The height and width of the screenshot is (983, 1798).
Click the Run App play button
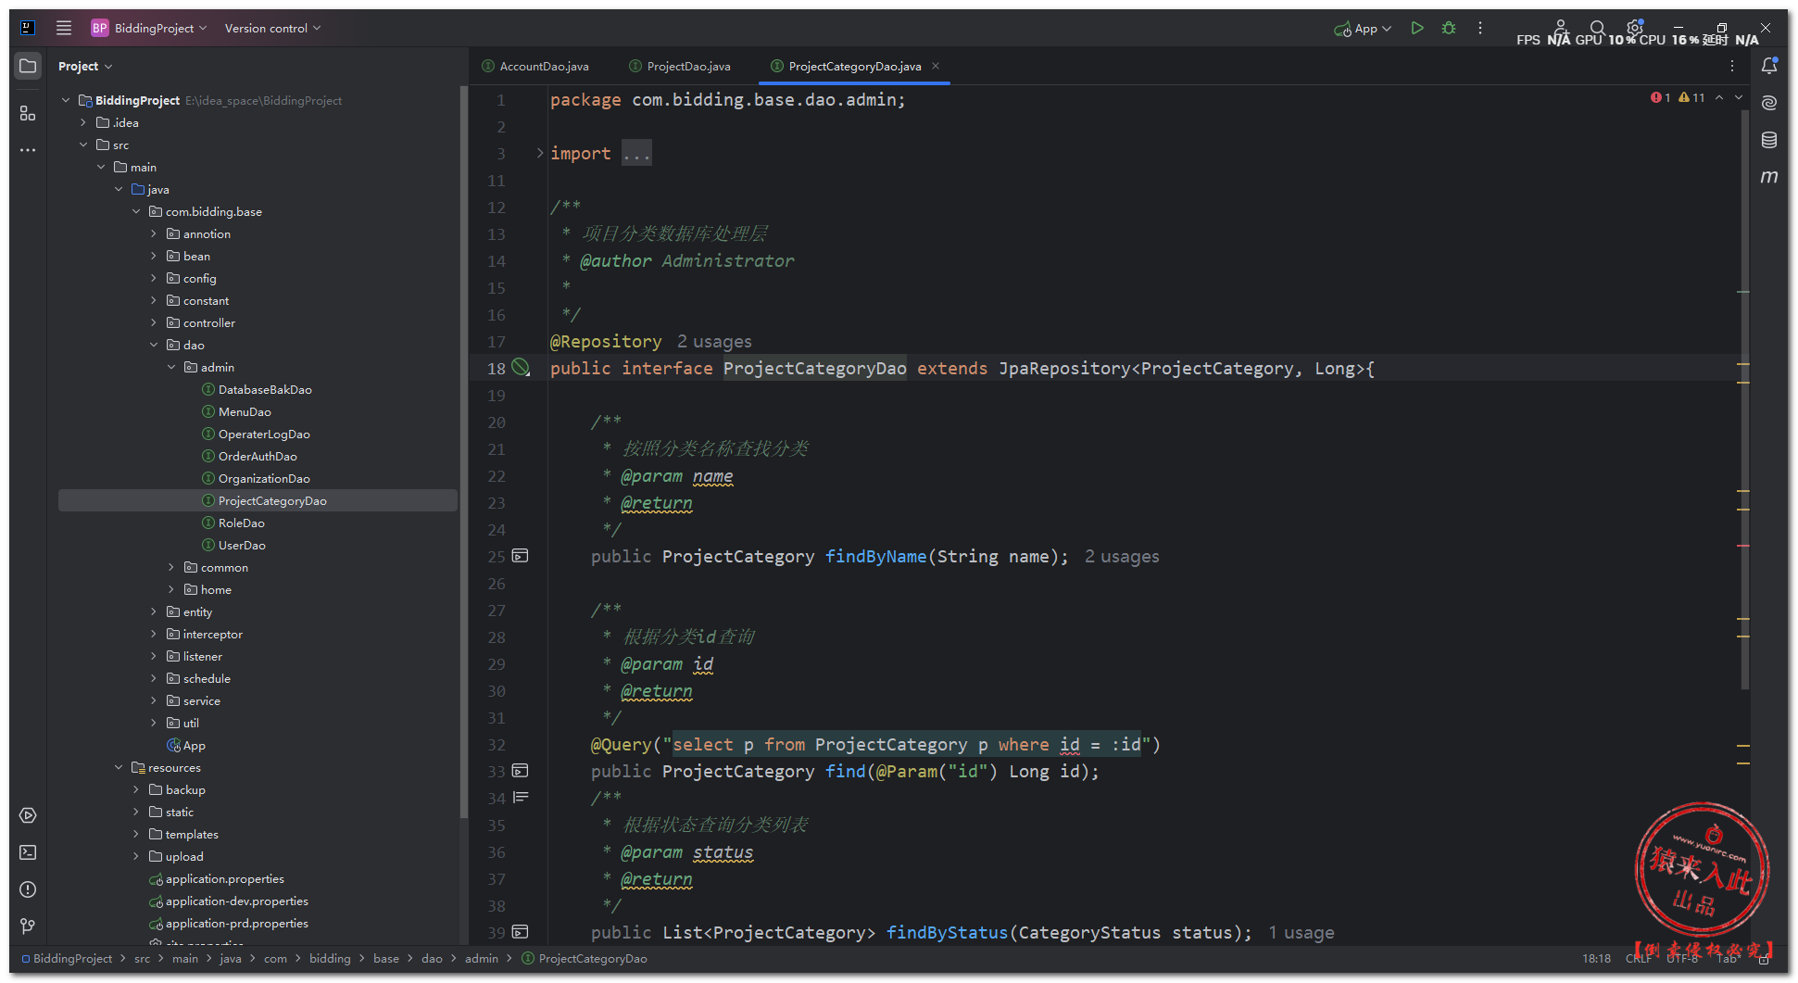(1416, 29)
